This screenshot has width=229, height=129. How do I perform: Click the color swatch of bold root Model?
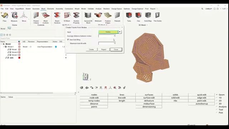pos(19,44)
